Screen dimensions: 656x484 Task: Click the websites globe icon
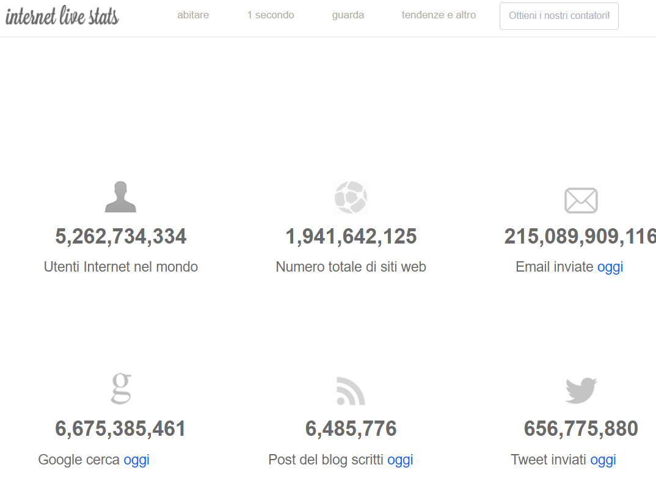tap(351, 197)
